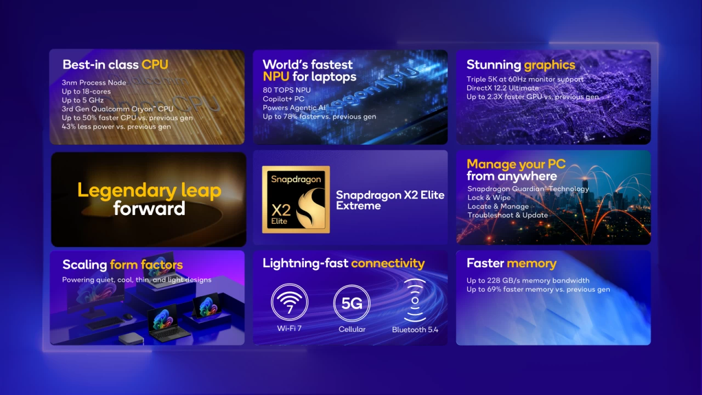
Task: Click '3rd Gen Qualcomm Oryon CPU' line
Action: (x=117, y=109)
